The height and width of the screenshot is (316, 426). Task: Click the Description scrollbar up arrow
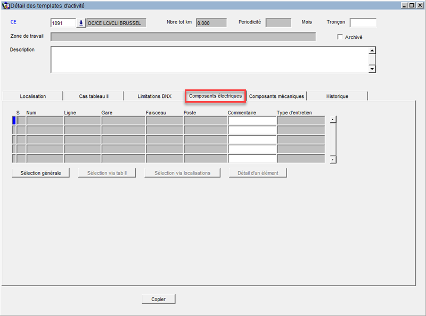point(372,51)
